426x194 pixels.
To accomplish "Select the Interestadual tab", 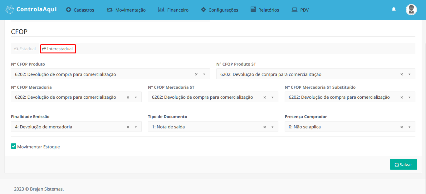I will tap(58, 49).
